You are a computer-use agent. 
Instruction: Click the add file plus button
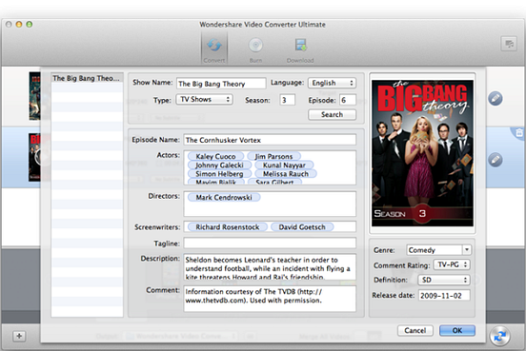click(19, 336)
